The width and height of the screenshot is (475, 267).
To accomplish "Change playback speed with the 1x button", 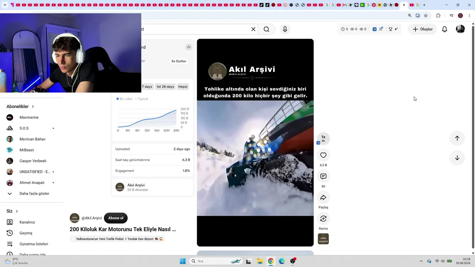I will [x=323, y=138].
